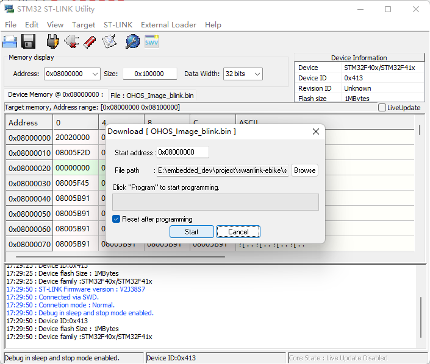Click Device ID value 0x413 in Device Information
The image size is (430, 364).
[354, 78]
